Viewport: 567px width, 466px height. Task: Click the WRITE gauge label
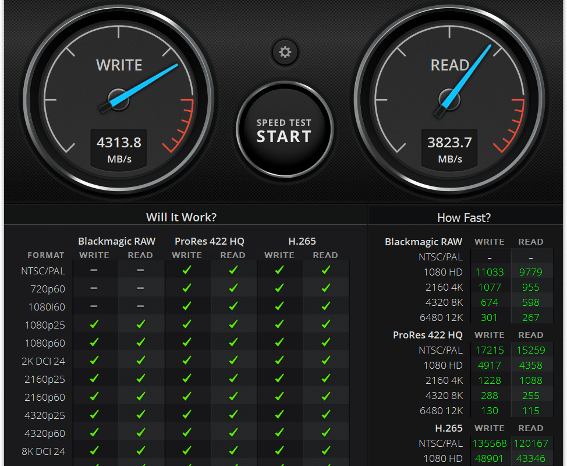pos(119,65)
